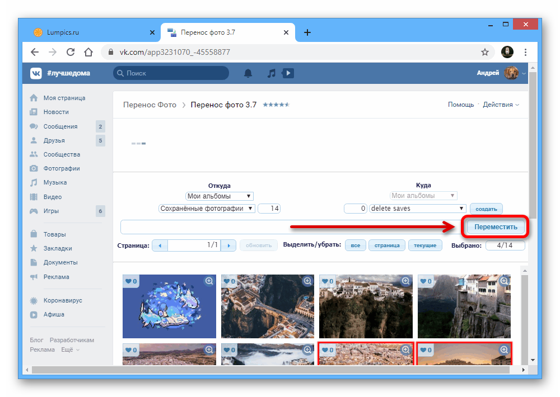The image size is (560, 397).
Task: Go to the browser home page
Action: tap(88, 52)
